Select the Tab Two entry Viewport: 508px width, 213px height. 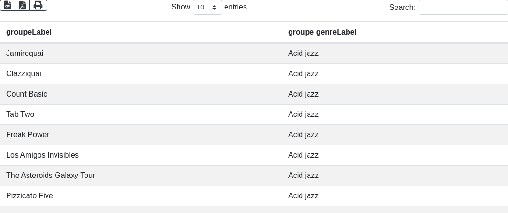20,115
